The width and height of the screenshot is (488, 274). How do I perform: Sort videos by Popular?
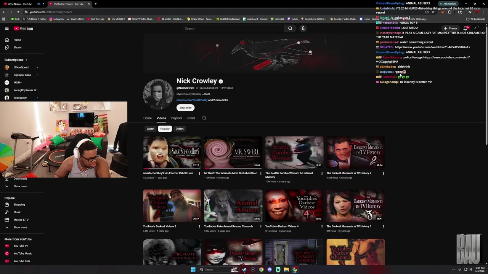(165, 129)
